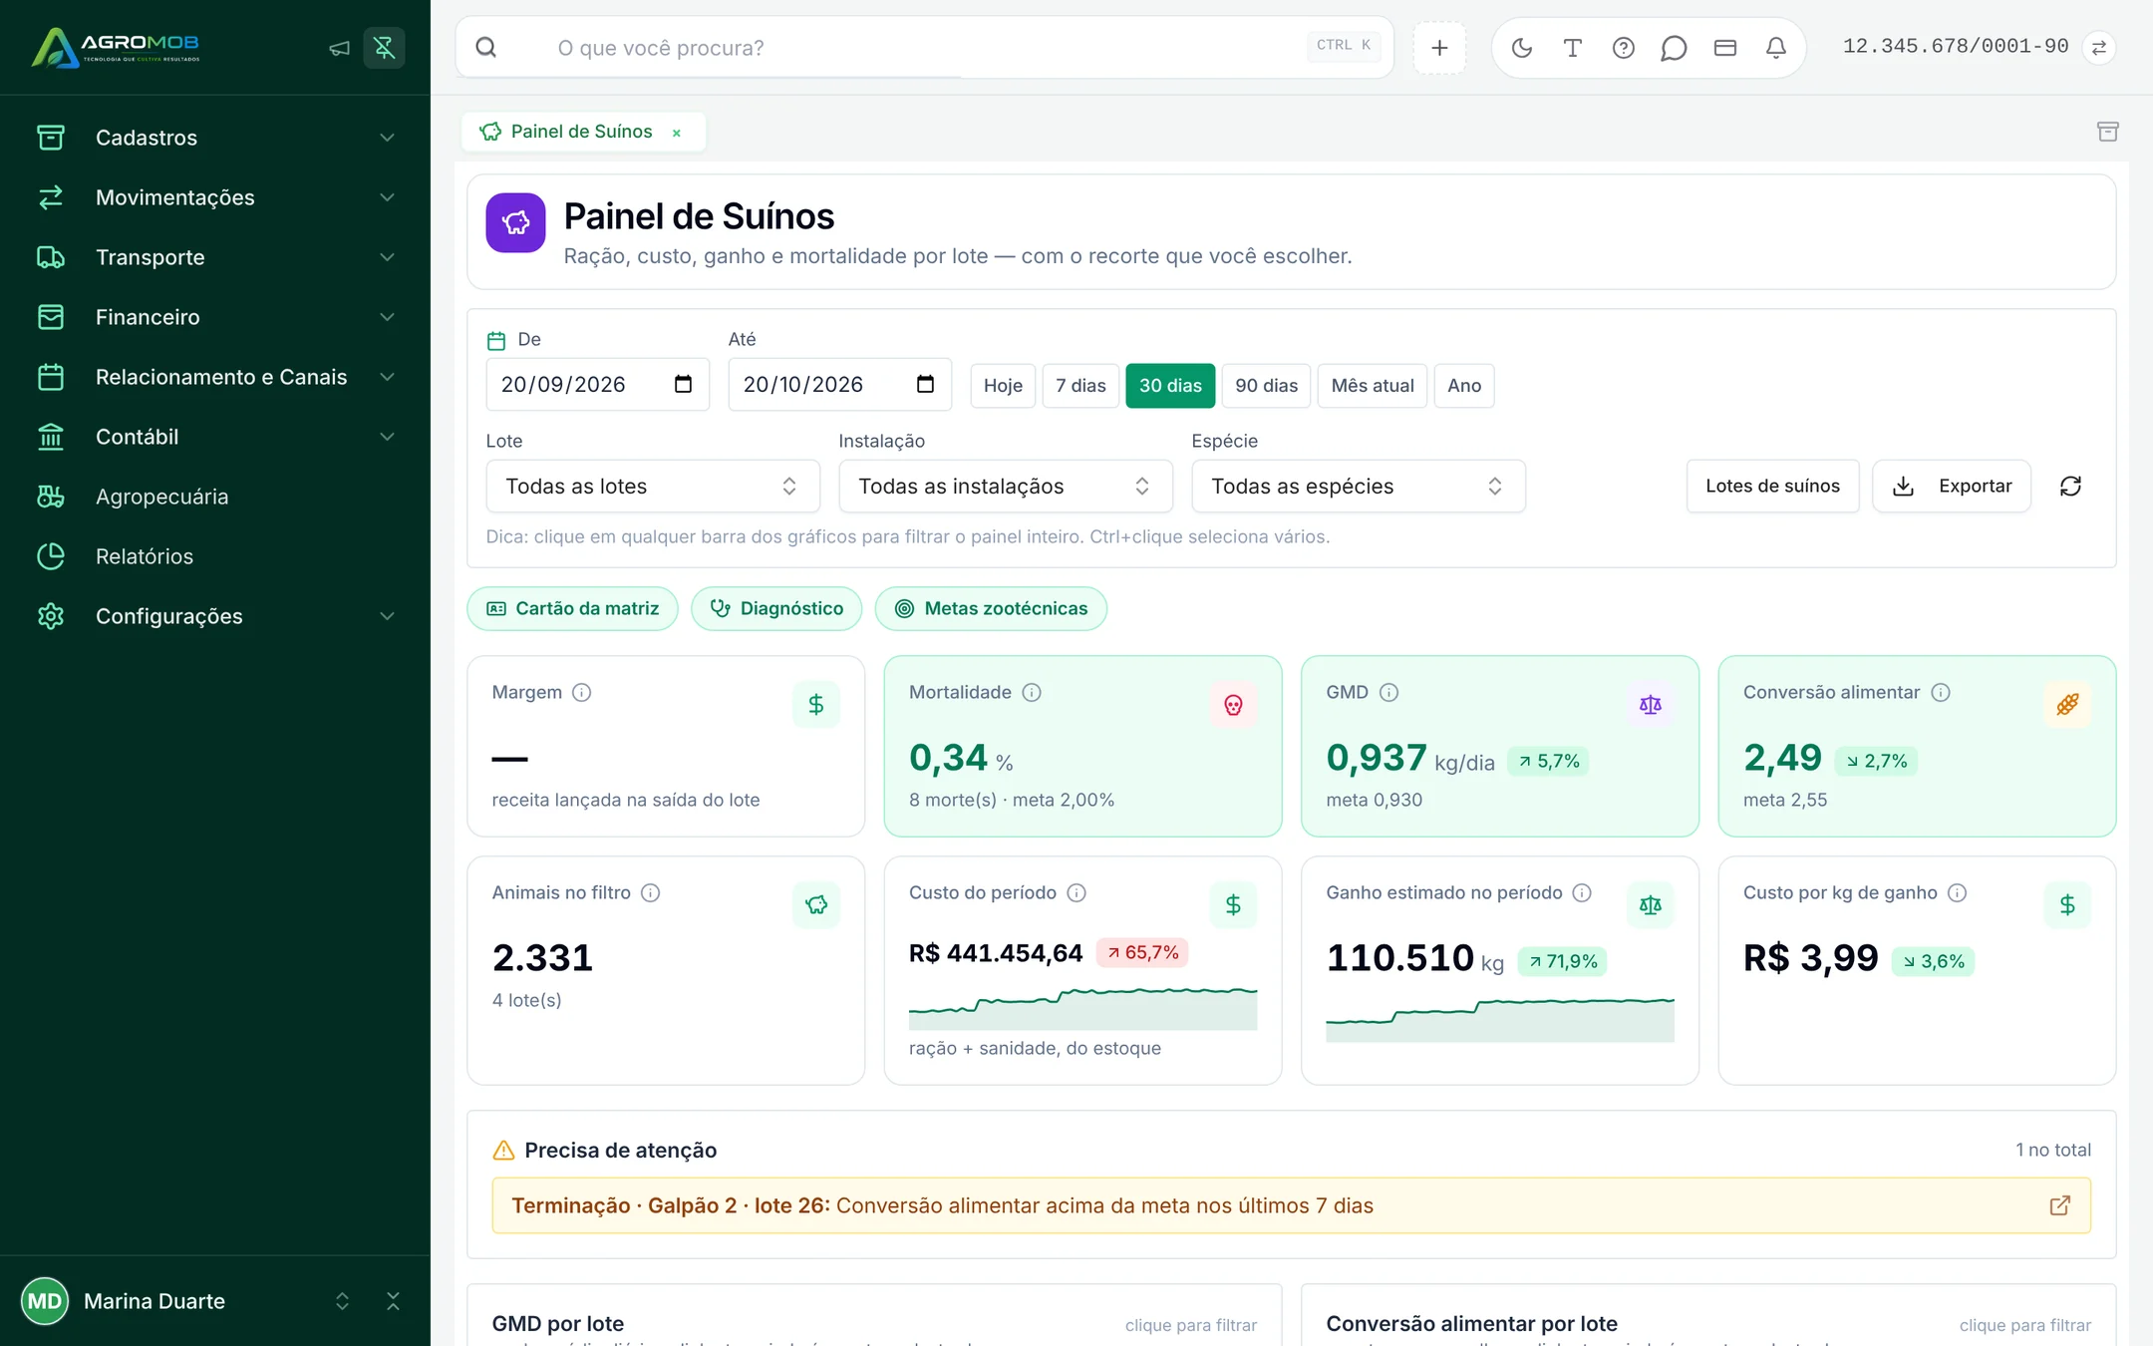
Task: Show info for GMD card
Action: click(1388, 692)
